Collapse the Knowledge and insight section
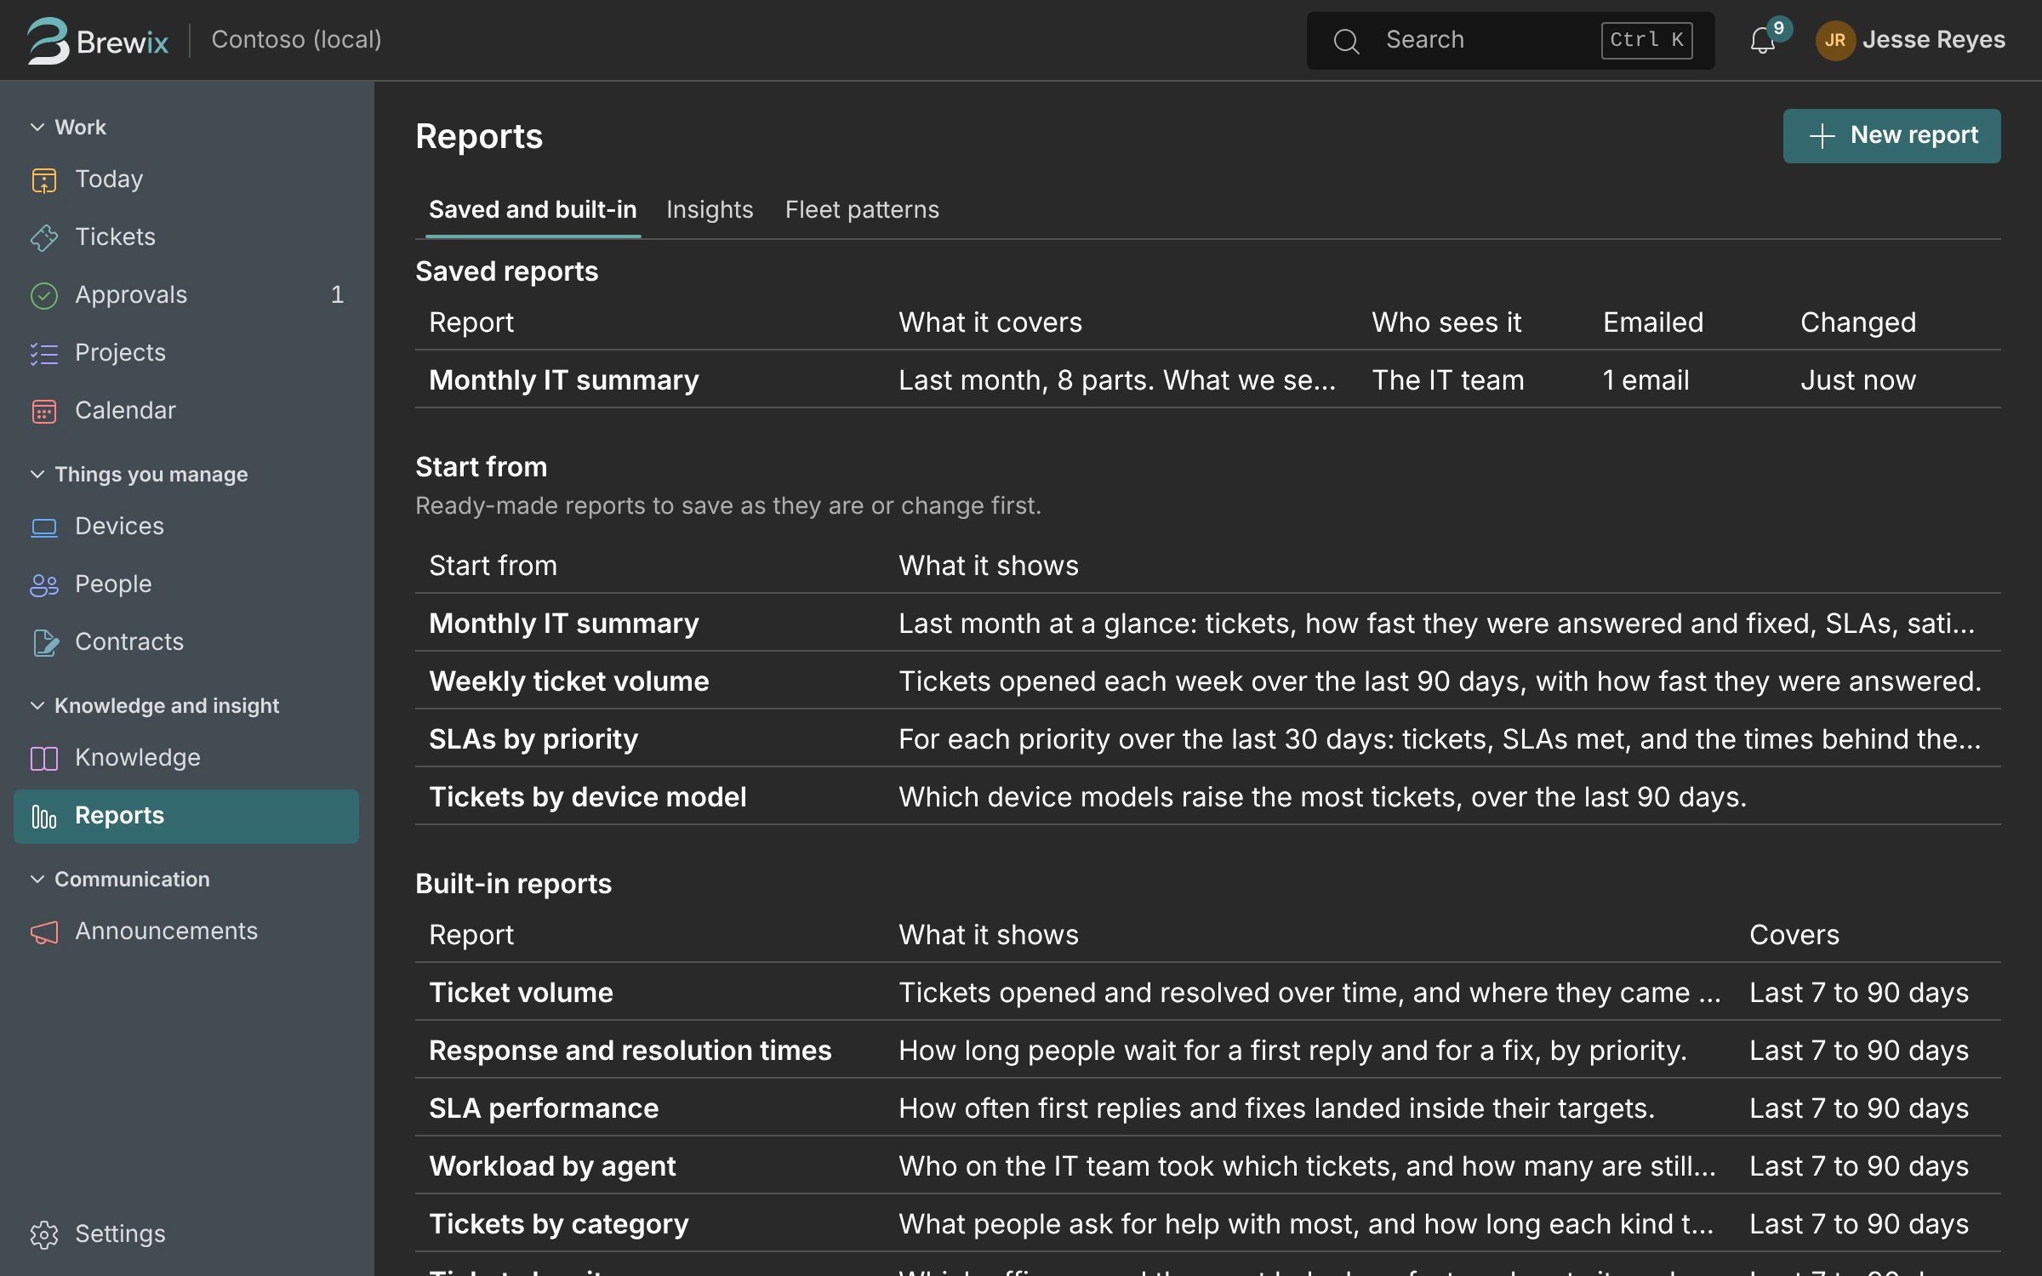 click(154, 705)
